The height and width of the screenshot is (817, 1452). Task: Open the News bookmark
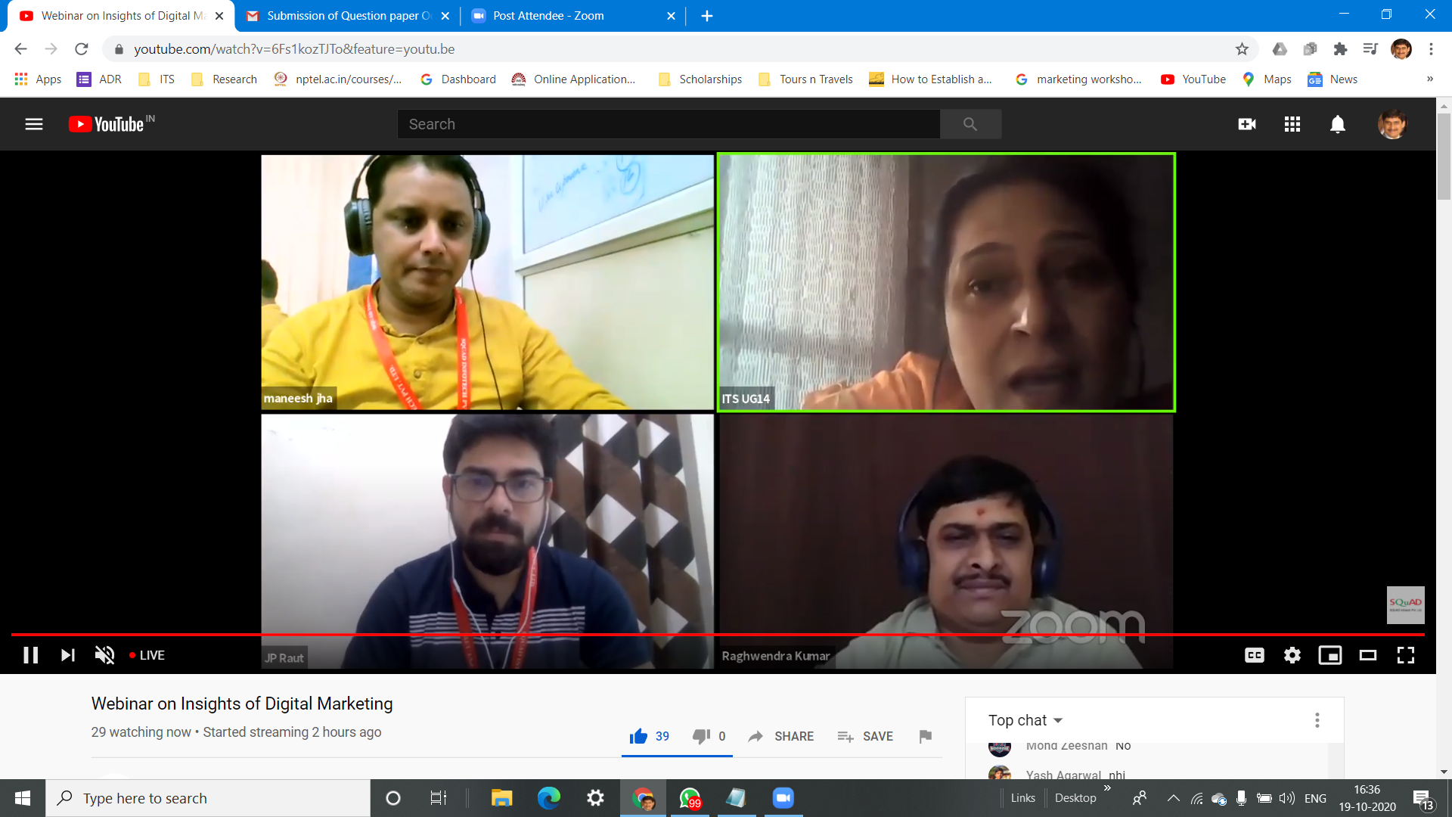(1333, 79)
